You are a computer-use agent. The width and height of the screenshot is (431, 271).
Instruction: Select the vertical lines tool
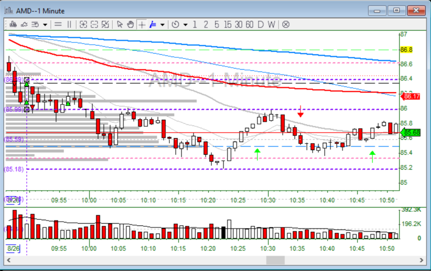(69, 25)
